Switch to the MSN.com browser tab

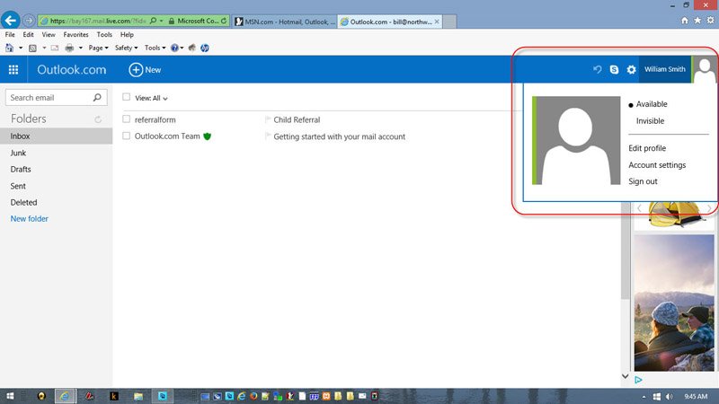click(x=285, y=22)
